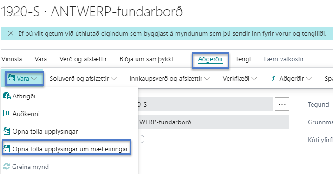333x174 pixels.
Task: Click the Auðkenni barcode icon
Action: point(7,113)
